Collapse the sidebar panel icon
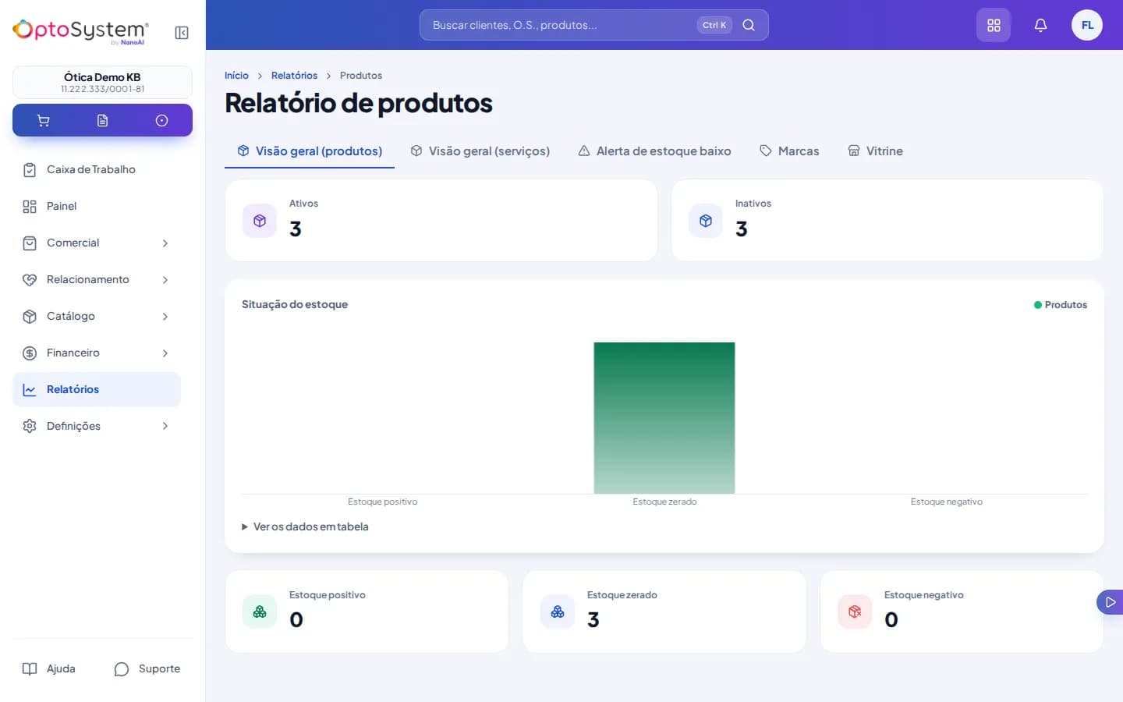This screenshot has height=702, width=1123. click(x=182, y=33)
